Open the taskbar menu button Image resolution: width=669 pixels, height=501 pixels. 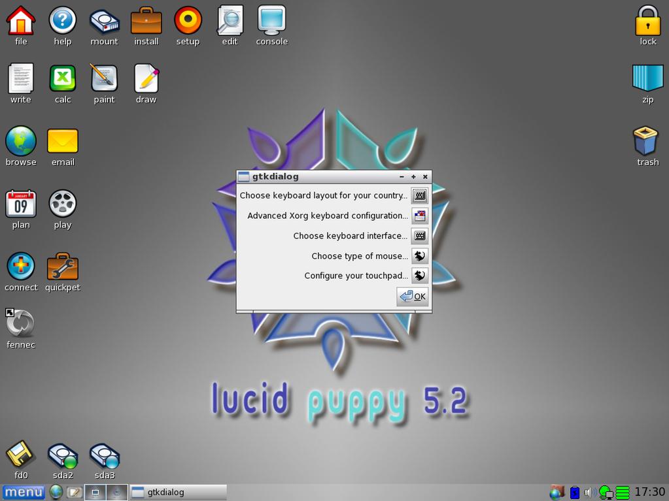24,493
